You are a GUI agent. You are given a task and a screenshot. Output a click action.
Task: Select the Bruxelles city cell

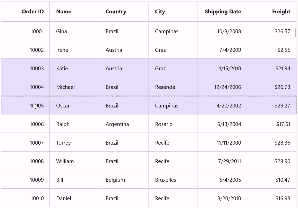[x=173, y=180]
